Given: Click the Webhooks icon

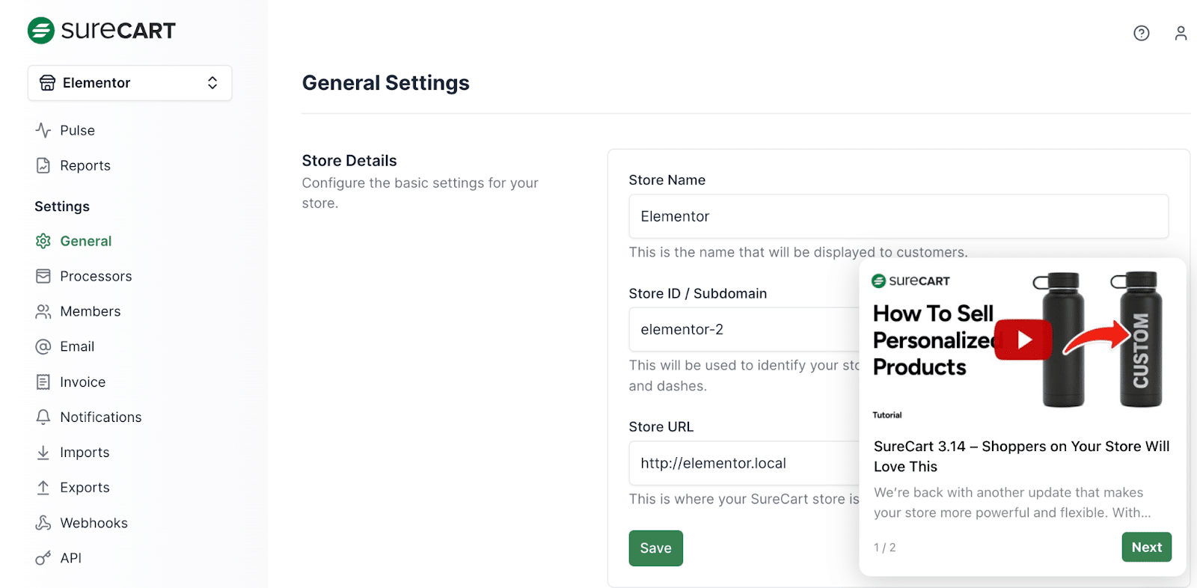Looking at the screenshot, I should 43,522.
